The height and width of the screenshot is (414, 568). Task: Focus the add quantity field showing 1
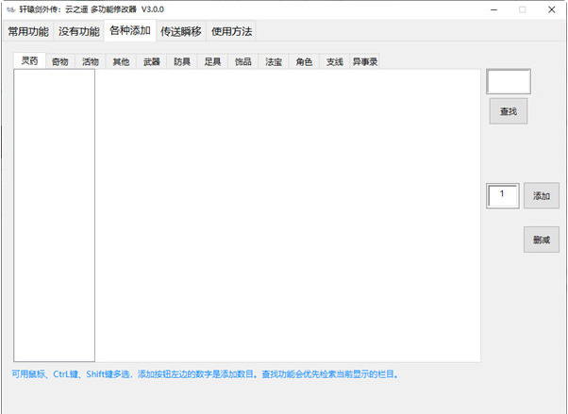pyautogui.click(x=503, y=196)
